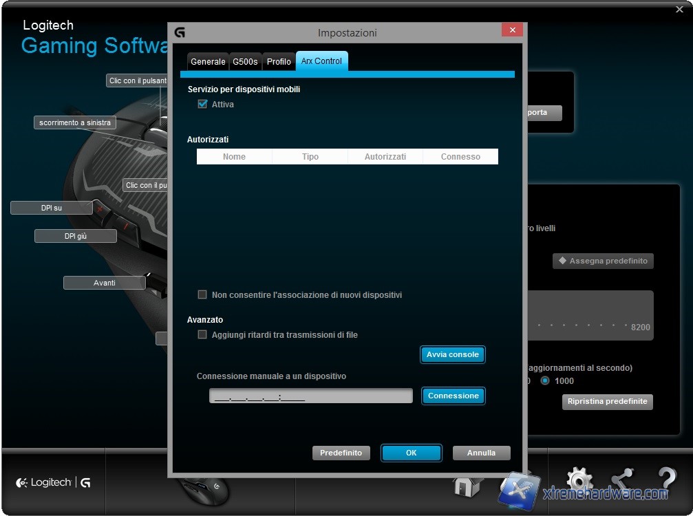Confirm settings with the OK button
The width and height of the screenshot is (693, 516).
point(411,453)
